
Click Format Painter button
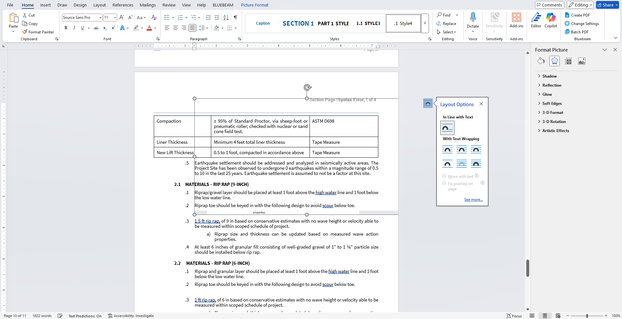(x=38, y=32)
